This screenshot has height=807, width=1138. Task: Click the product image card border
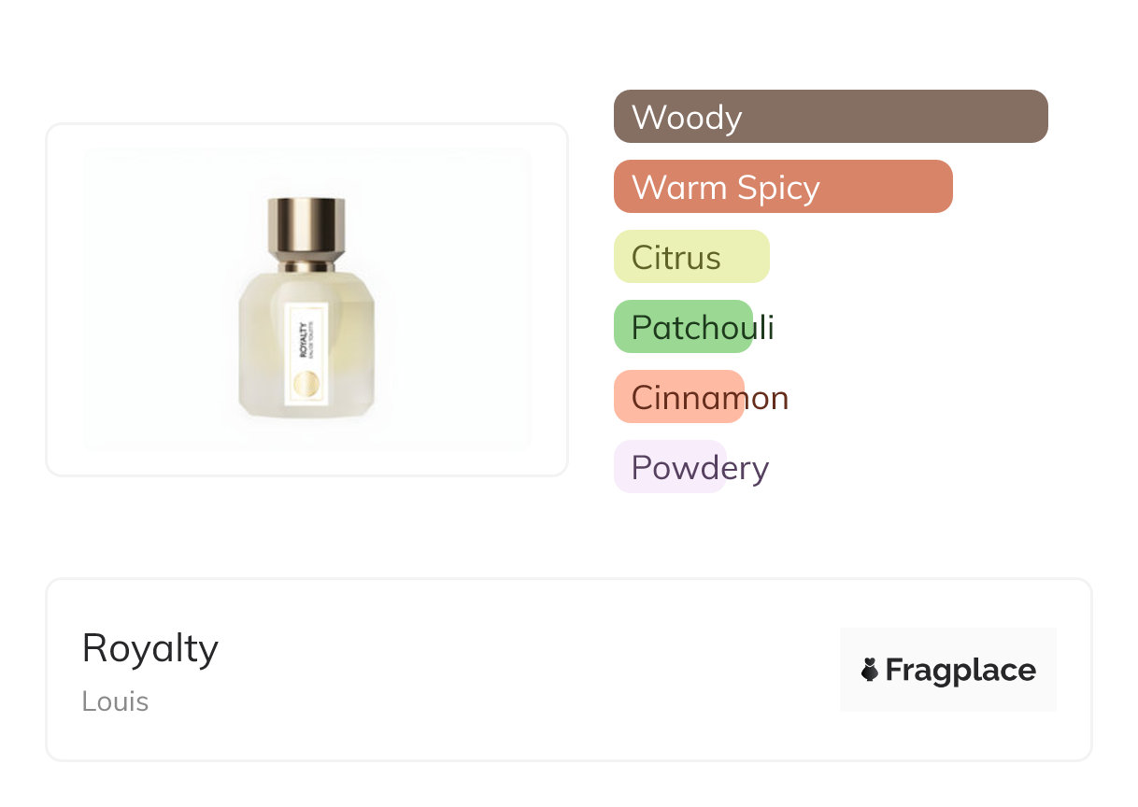click(47, 299)
